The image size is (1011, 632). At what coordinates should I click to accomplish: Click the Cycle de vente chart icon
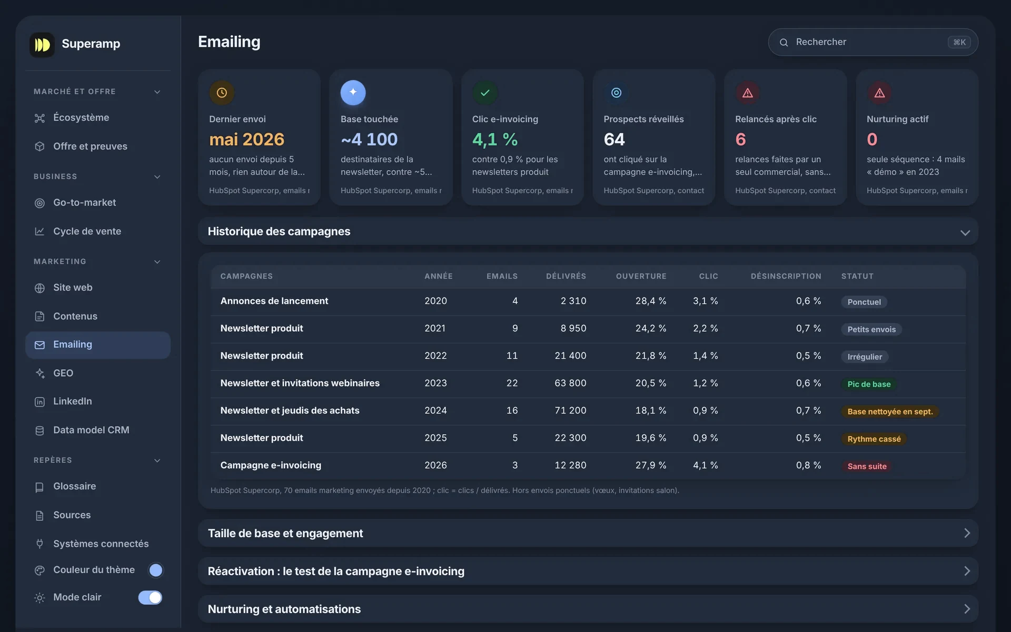click(x=39, y=231)
